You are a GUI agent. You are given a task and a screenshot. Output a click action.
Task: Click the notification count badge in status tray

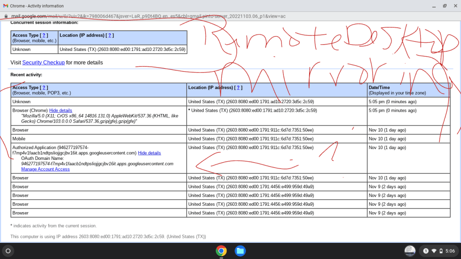click(x=426, y=251)
